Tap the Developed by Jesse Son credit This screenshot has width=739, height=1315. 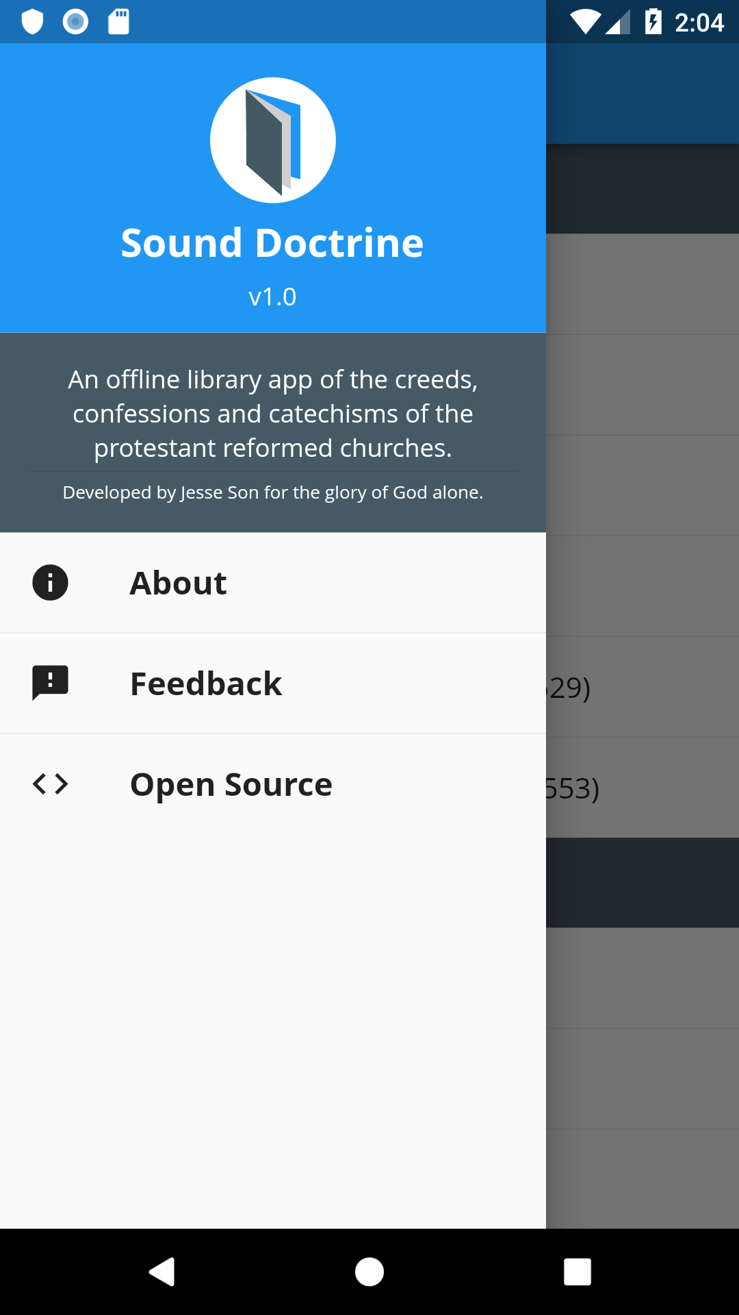273,492
